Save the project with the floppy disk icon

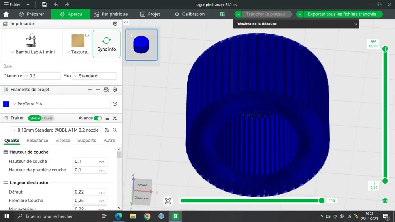[x=44, y=4]
